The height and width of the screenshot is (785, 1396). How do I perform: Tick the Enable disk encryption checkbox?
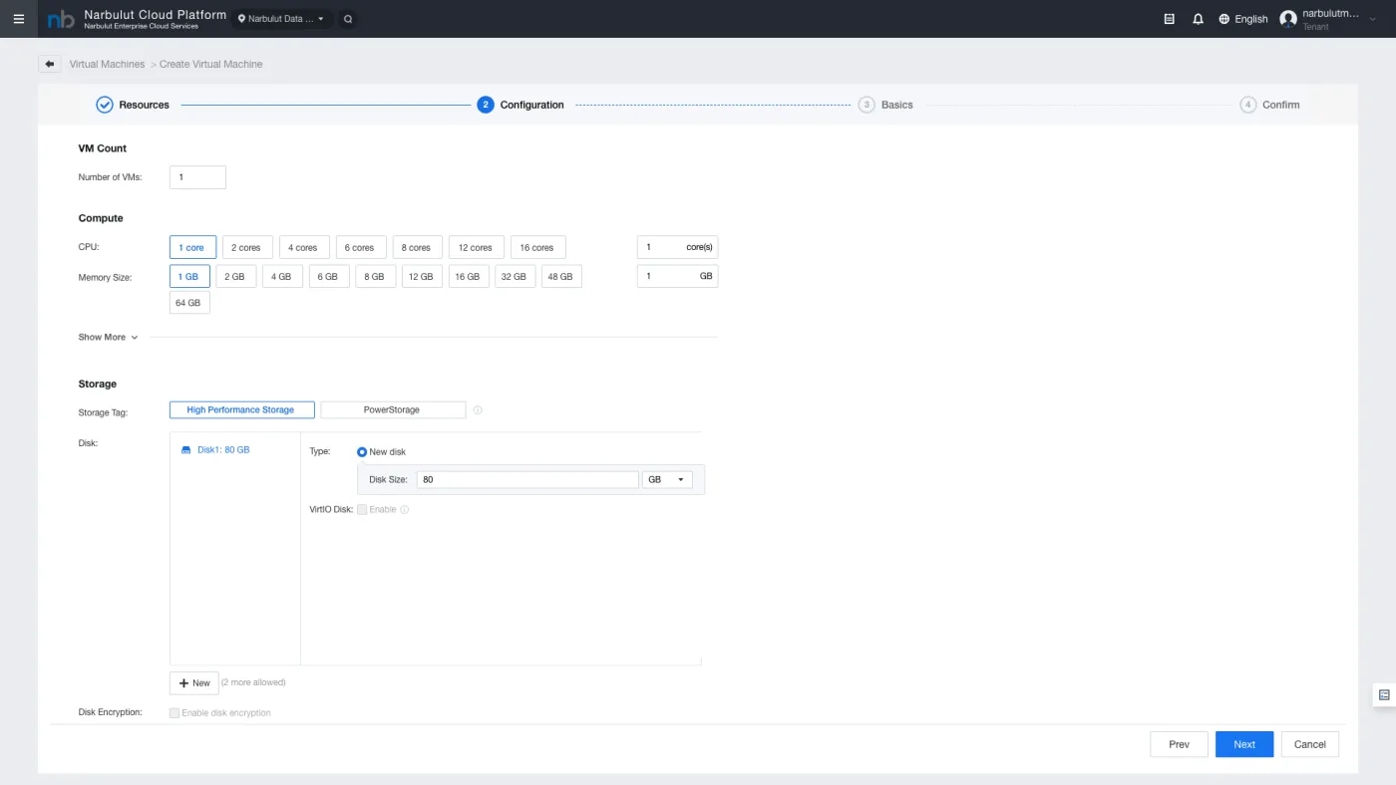174,713
